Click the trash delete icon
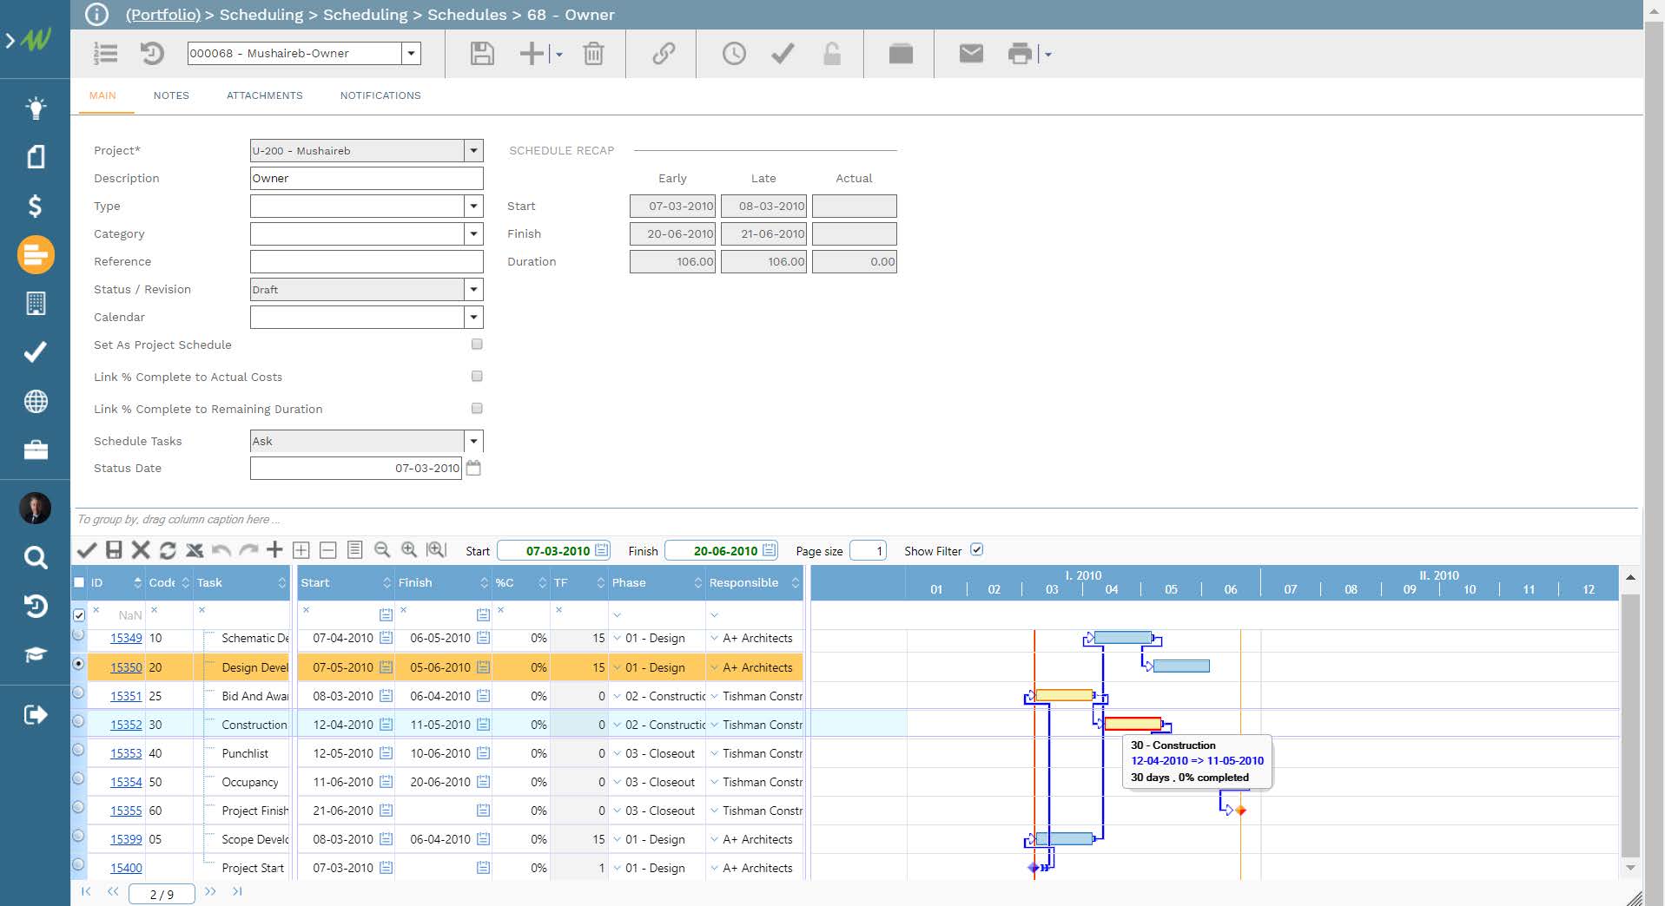 [x=593, y=54]
